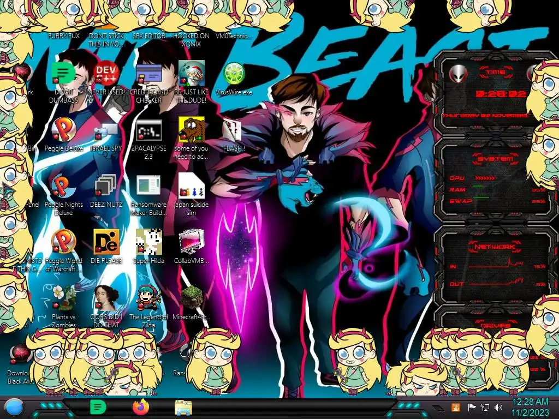The height and width of the screenshot is (419, 559).
Task: Open the DEEZ NUTZ stacked windows icon
Action: (x=106, y=186)
